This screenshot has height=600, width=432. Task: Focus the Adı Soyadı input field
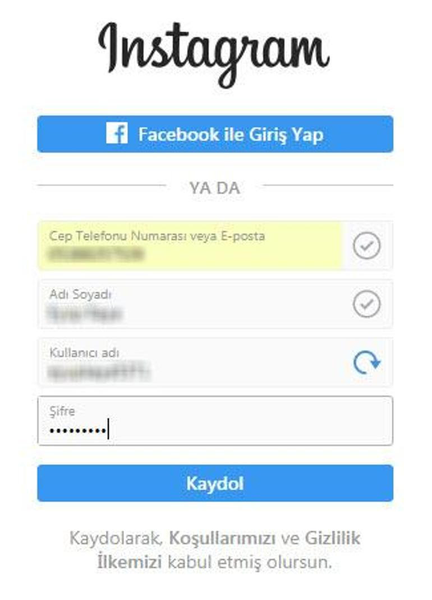pos(215,304)
